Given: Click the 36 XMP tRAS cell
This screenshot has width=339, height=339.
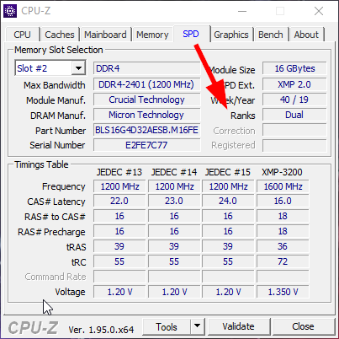Looking at the screenshot, I should [x=283, y=246].
